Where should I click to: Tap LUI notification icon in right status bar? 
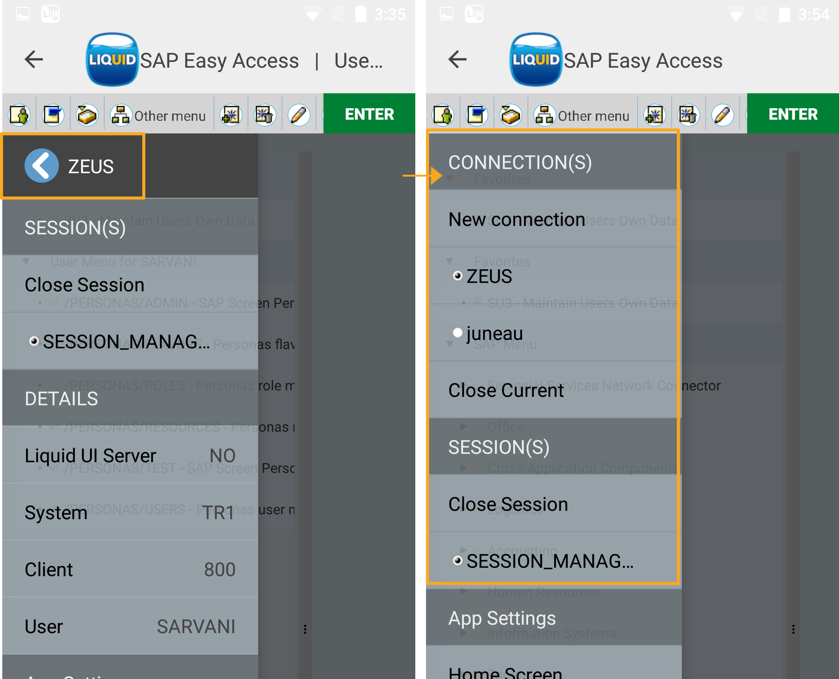474,14
